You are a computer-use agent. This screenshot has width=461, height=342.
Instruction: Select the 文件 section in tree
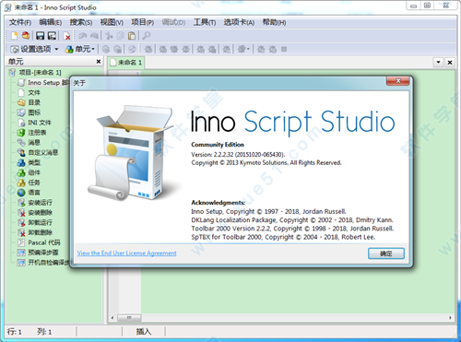34,92
